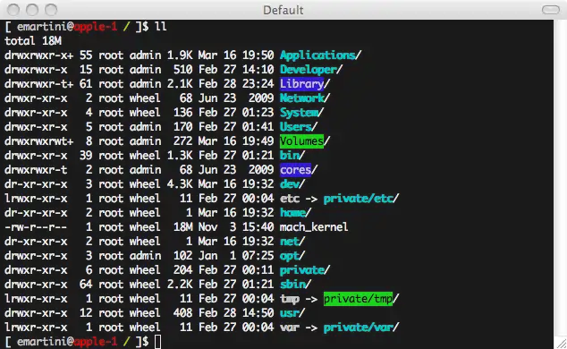Click the green highlighted private/tmp target
567x349 pixels.
tap(358, 299)
